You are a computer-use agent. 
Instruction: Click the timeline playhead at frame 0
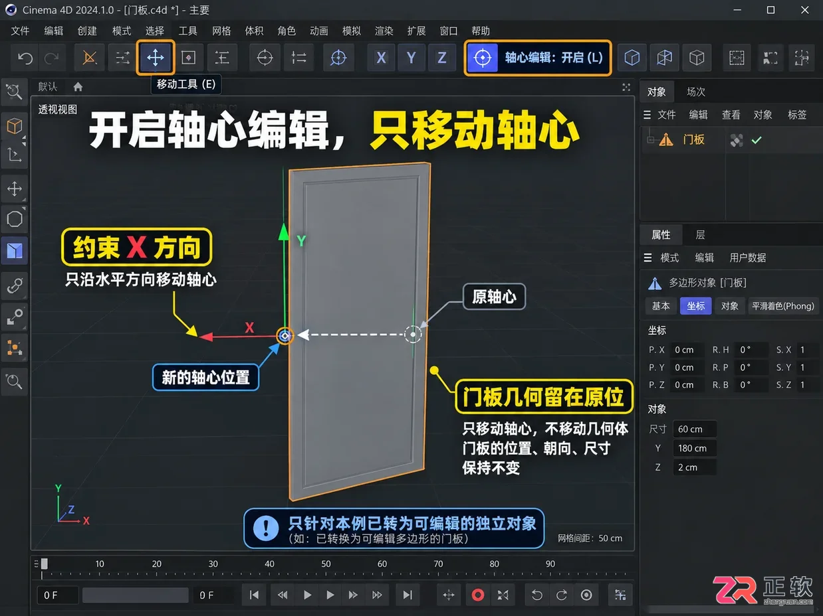coord(44,564)
